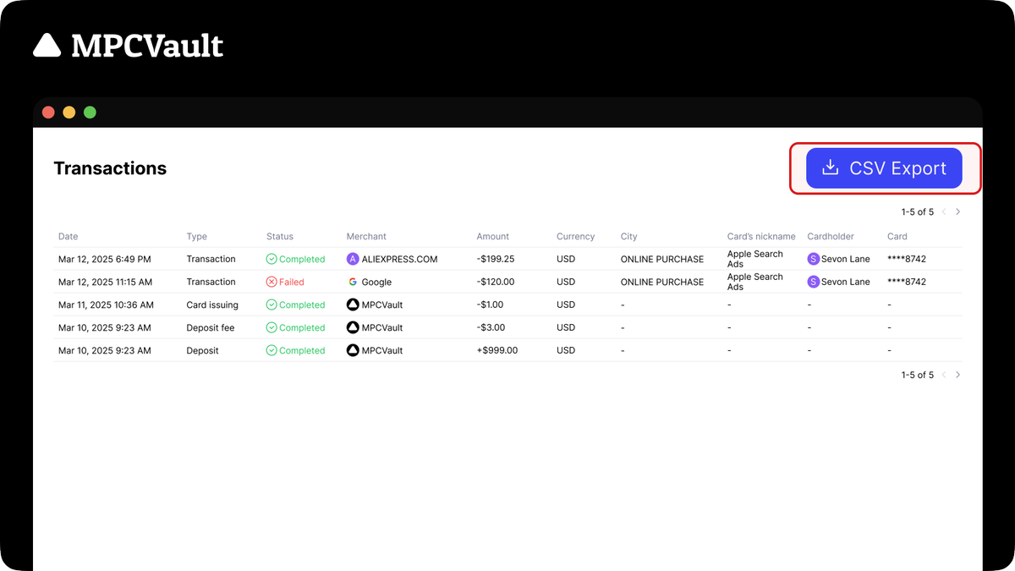Click Apple Search Ads nickname in AliExpress row
This screenshot has height=571, width=1015.
point(755,259)
